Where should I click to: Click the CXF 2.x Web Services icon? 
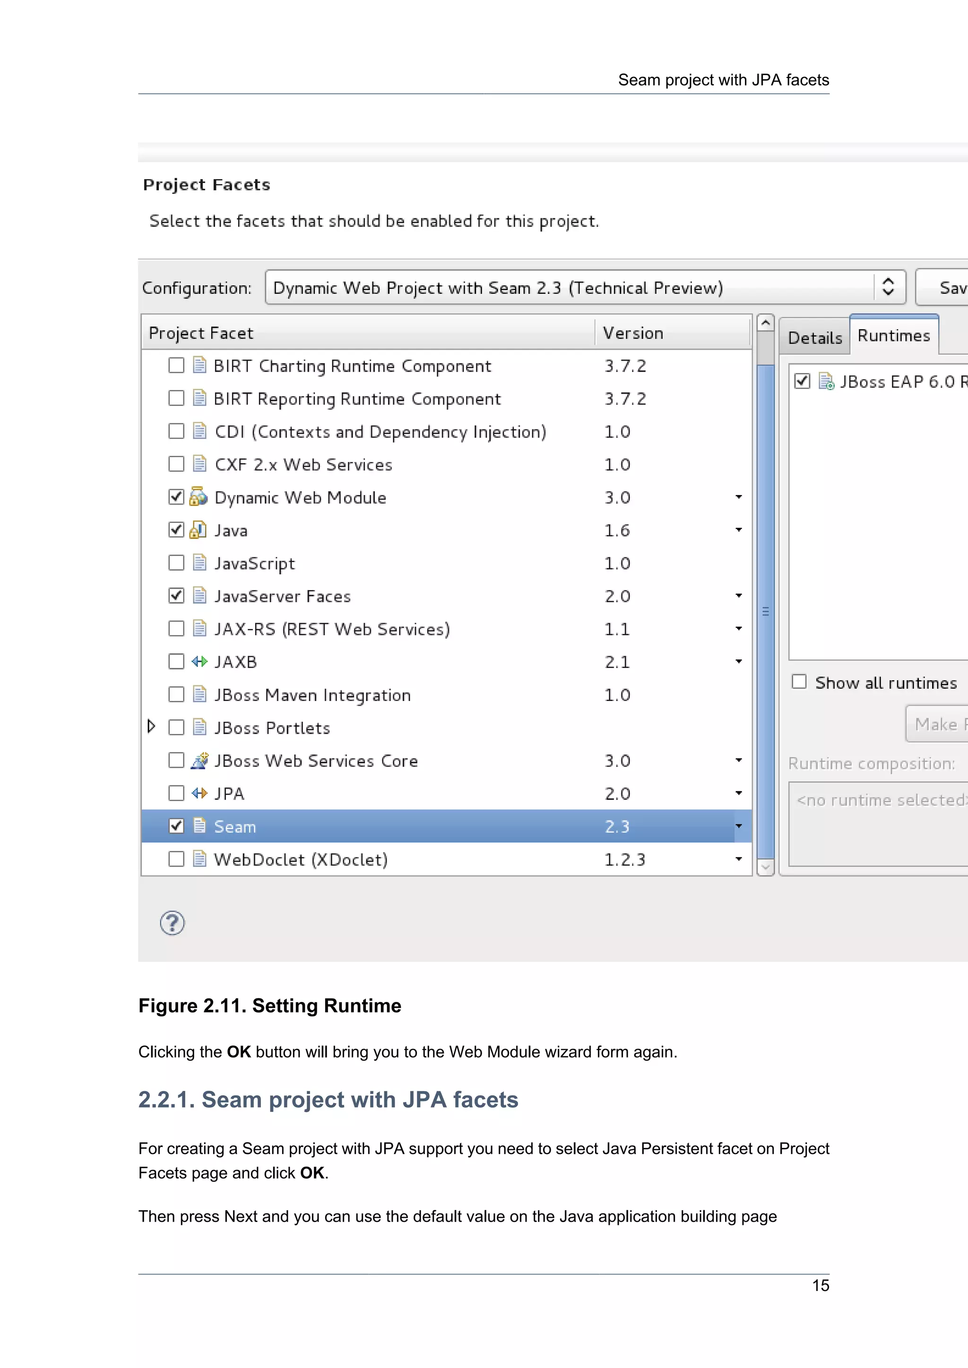199,463
